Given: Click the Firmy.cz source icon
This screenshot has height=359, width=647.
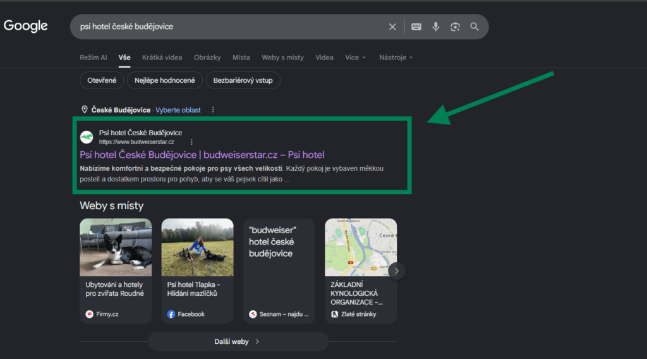Looking at the screenshot, I should tap(90, 314).
